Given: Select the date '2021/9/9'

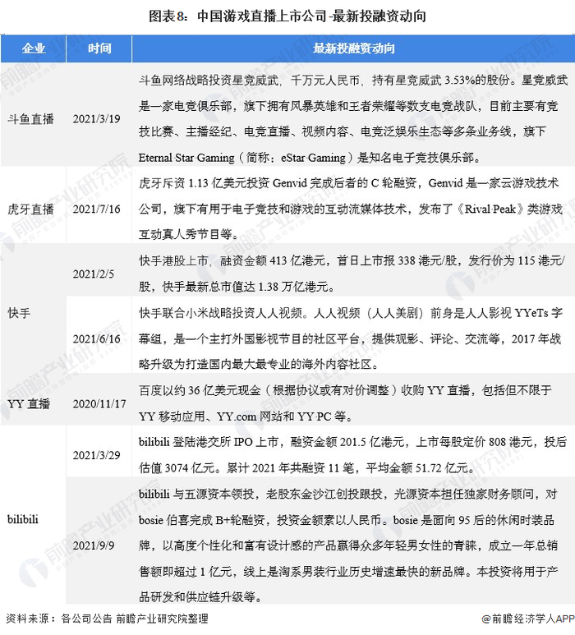Looking at the screenshot, I should [x=93, y=545].
